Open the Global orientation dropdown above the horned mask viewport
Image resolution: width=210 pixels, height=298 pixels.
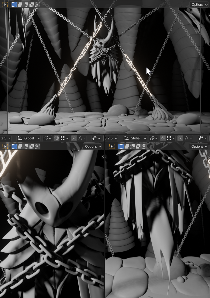click(29, 138)
